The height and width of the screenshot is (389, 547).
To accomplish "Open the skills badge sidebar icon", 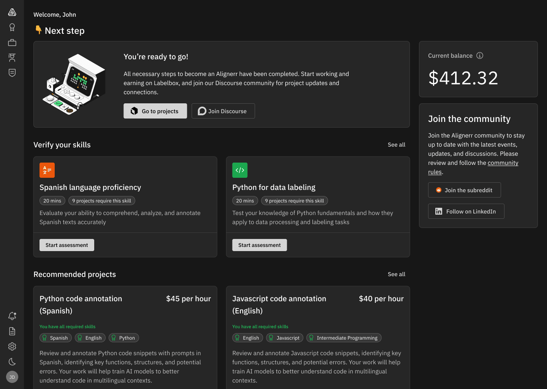I will click(x=12, y=27).
